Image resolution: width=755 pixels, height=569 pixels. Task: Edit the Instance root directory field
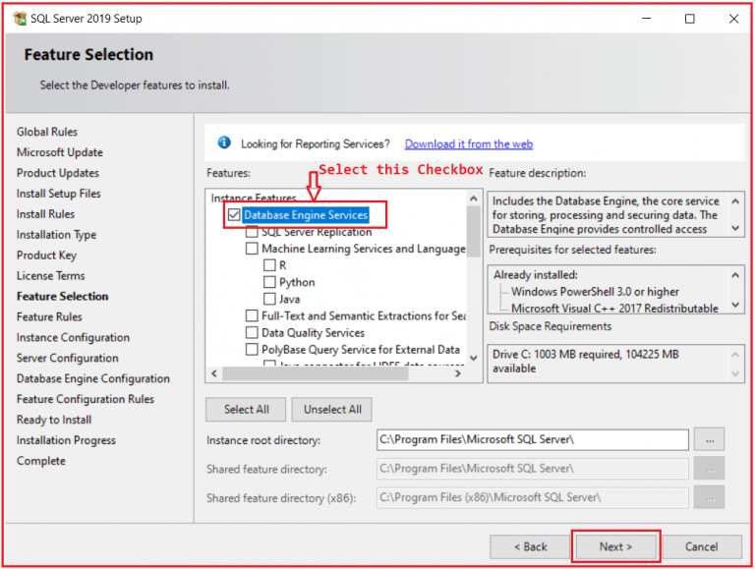pyautogui.click(x=533, y=439)
